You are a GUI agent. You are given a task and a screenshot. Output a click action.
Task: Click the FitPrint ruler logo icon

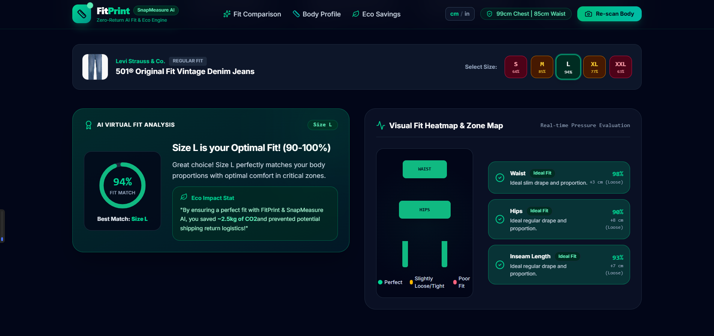click(82, 14)
